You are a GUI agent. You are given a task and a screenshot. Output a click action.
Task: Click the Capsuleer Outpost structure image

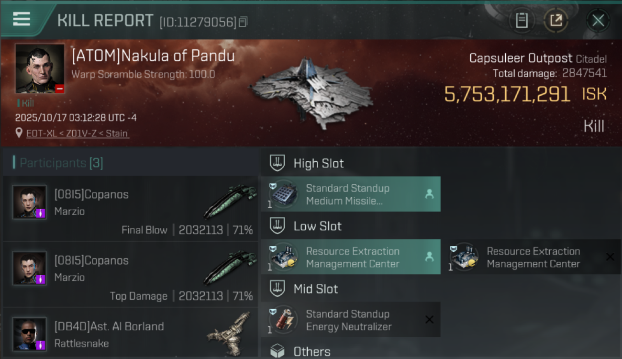[311, 92]
